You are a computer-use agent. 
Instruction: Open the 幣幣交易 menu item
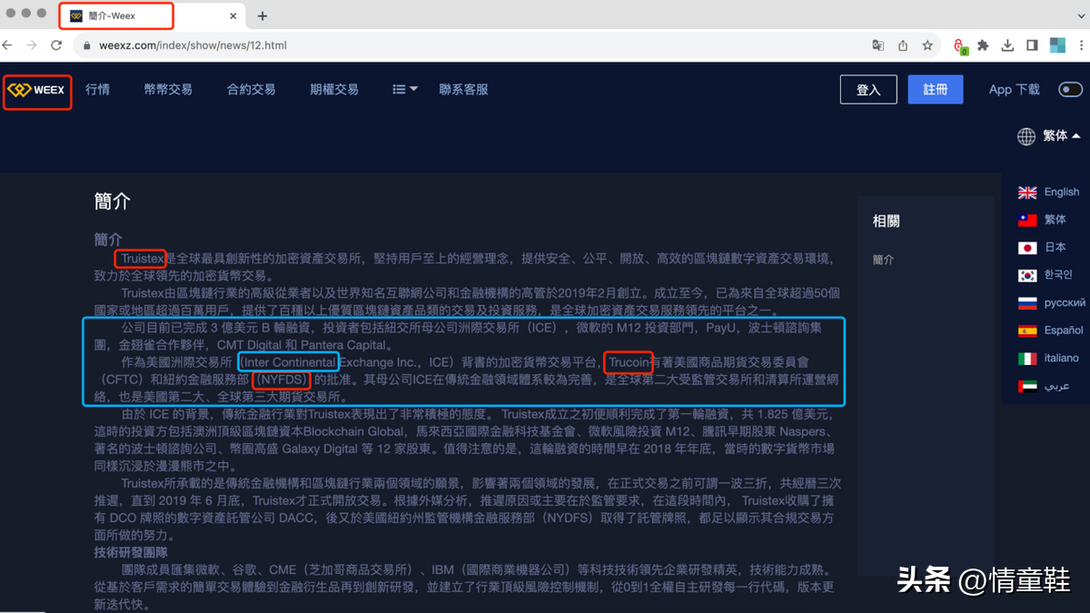point(168,89)
